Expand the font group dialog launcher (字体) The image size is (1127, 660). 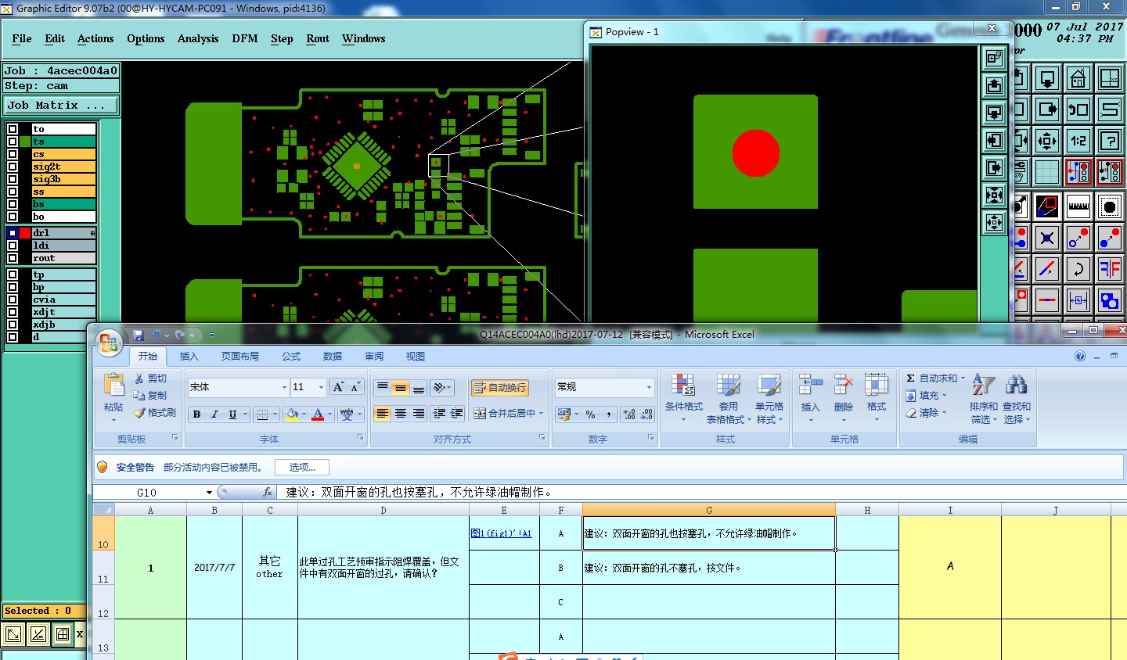360,438
